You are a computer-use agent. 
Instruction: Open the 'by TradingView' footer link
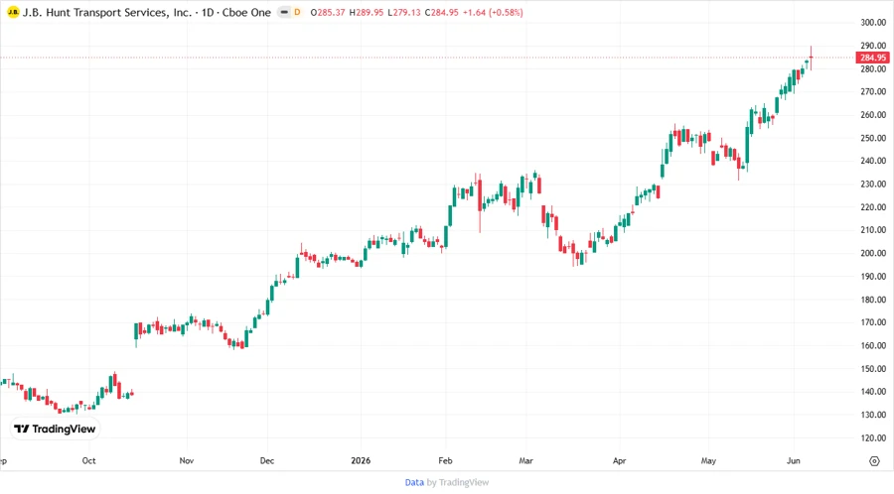pos(458,482)
